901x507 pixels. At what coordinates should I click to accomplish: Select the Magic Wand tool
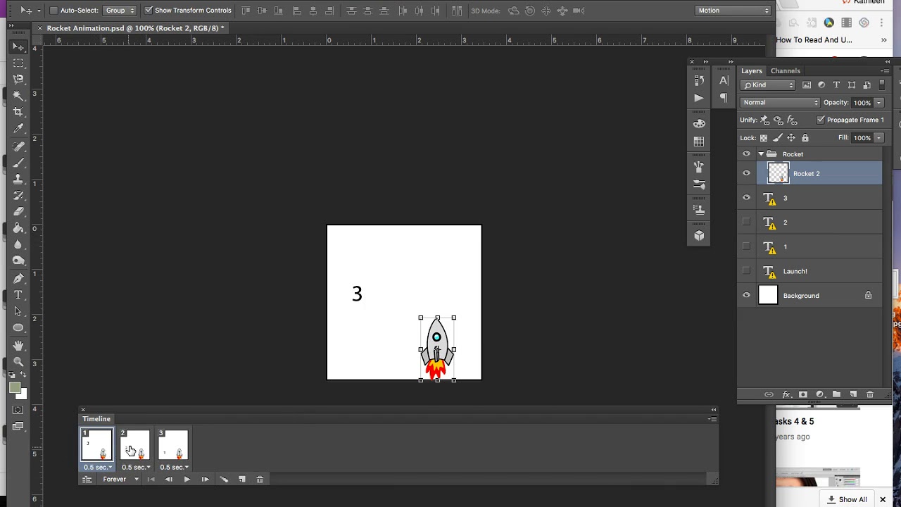click(18, 96)
